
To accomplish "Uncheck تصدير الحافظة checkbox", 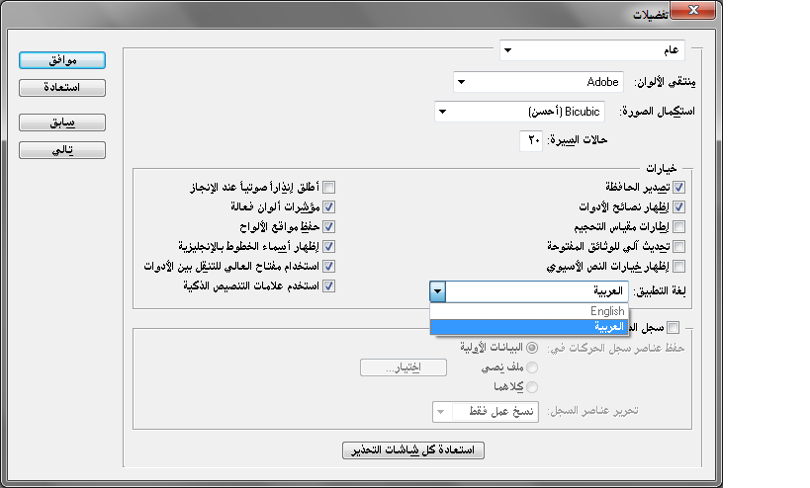I will tap(679, 188).
